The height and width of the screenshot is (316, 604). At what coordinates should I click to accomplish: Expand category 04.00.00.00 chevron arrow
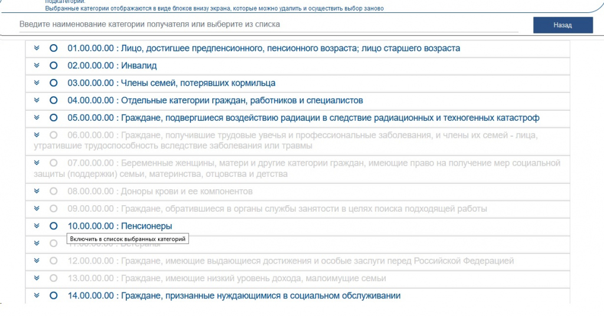[x=37, y=100]
